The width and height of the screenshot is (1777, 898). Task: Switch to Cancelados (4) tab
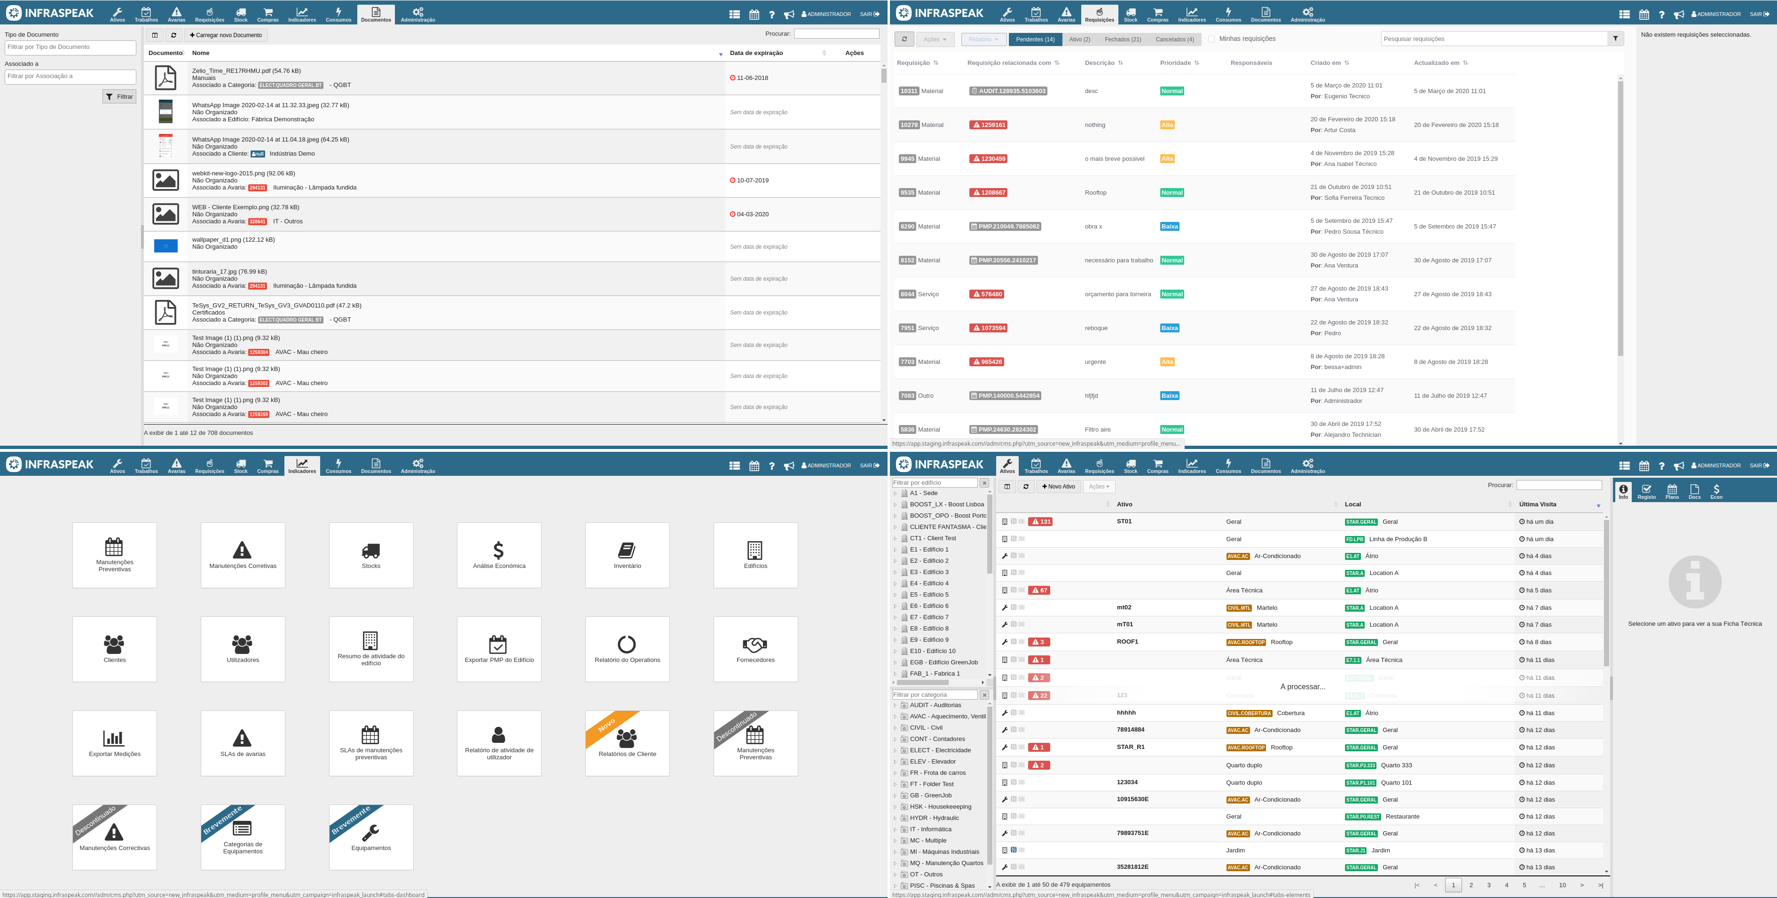1175,39
